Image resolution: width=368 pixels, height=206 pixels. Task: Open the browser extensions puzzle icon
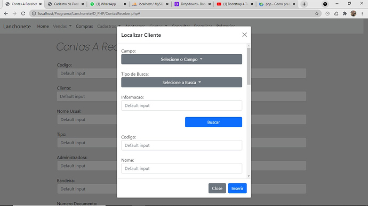pyautogui.click(x=345, y=14)
